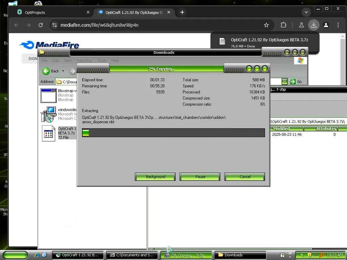Switch to the OptiCraft 1.21.92 tab

[x=134, y=13]
